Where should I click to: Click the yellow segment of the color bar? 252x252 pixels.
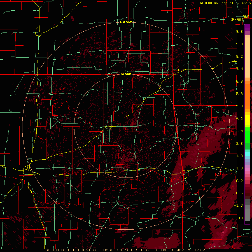(247, 120)
